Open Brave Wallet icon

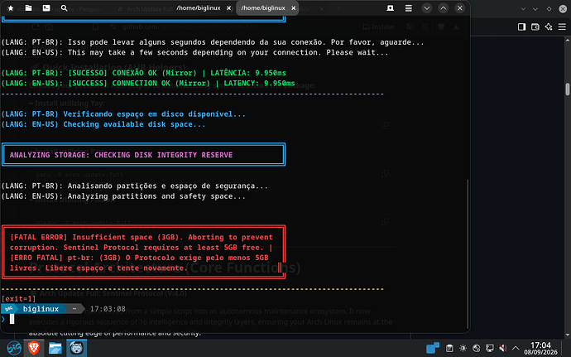coord(535,27)
